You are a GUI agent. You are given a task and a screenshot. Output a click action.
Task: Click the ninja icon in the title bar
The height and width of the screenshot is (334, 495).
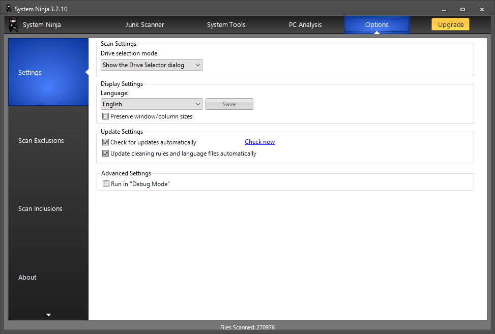9,9
